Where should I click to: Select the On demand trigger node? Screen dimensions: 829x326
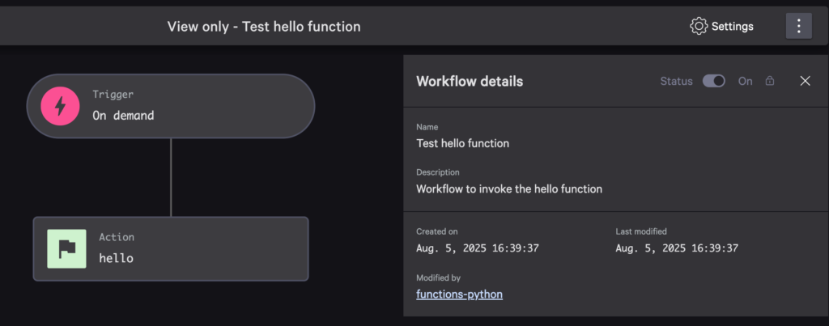click(x=170, y=106)
